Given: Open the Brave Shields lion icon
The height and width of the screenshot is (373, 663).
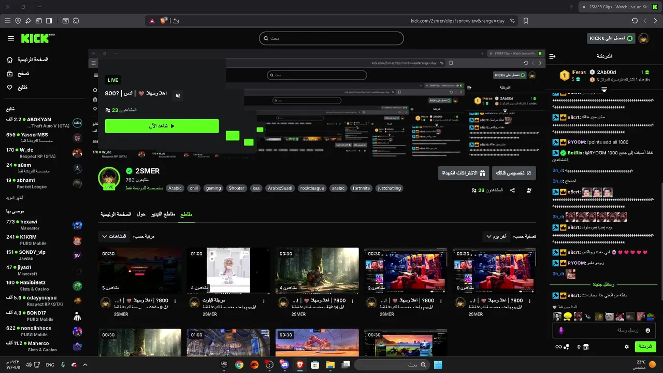Looking at the screenshot, I should (x=164, y=21).
